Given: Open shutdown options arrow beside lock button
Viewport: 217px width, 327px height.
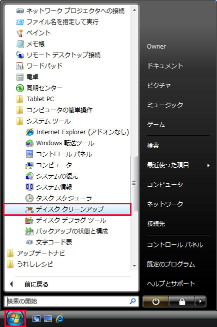Looking at the screenshot, I should coord(200,301).
